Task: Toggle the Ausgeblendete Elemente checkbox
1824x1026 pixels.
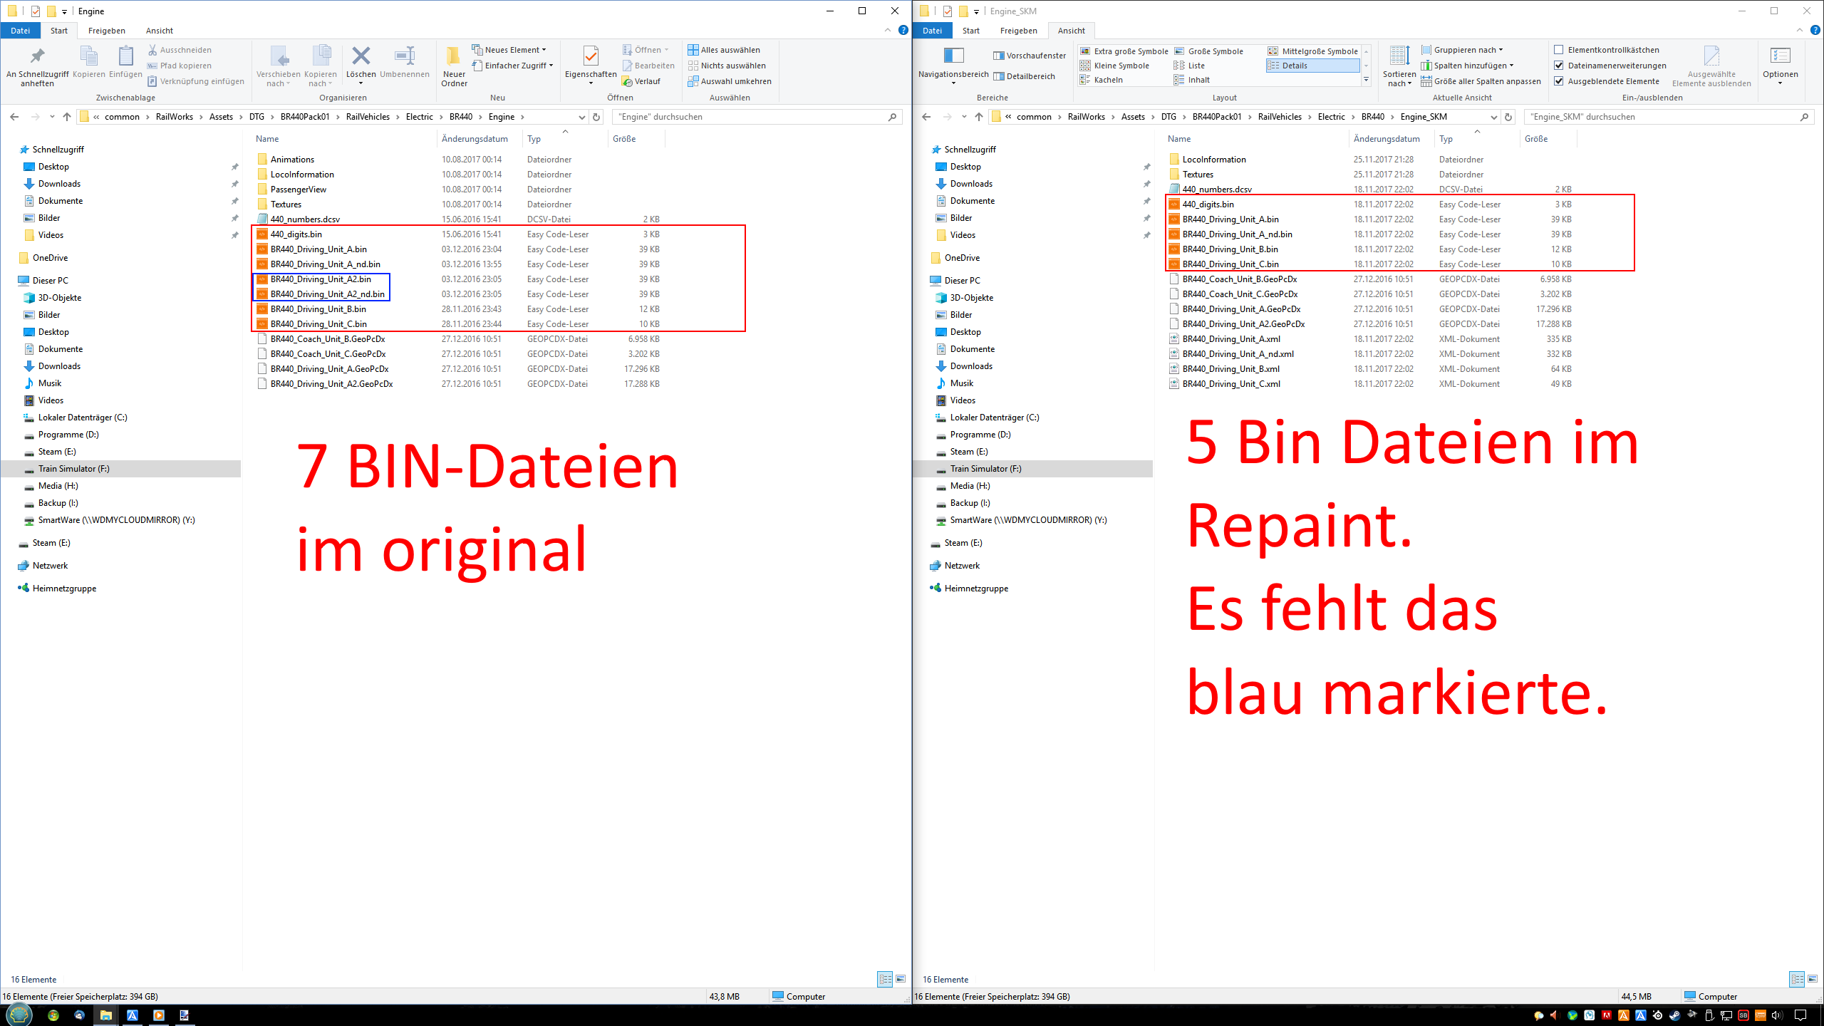Action: [x=1559, y=81]
